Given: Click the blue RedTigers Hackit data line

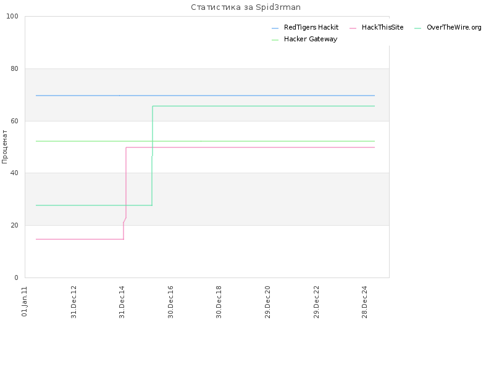Looking at the screenshot, I should pyautogui.click(x=205, y=96).
